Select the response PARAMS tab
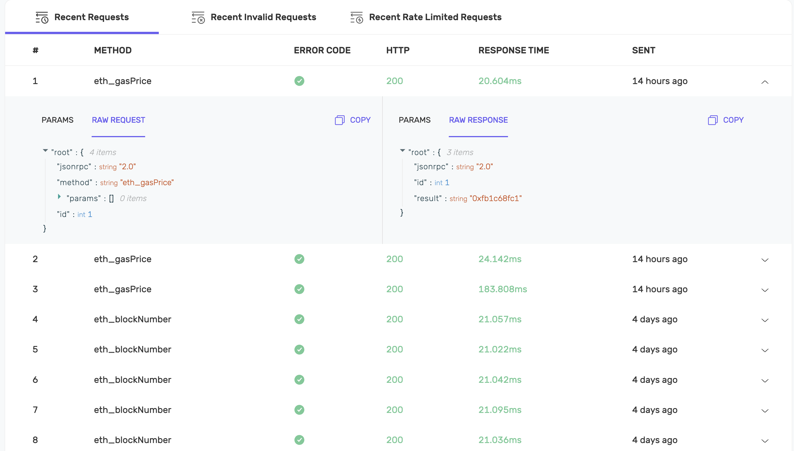794x451 pixels. tap(414, 120)
